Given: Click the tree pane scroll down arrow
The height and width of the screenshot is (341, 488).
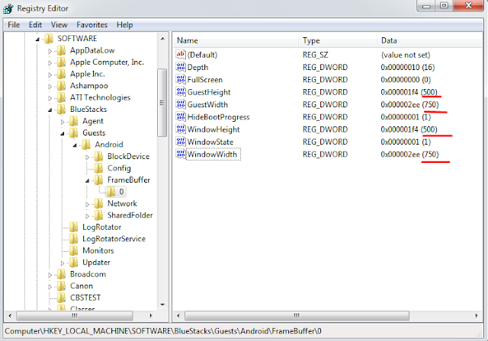Looking at the screenshot, I should [162, 304].
